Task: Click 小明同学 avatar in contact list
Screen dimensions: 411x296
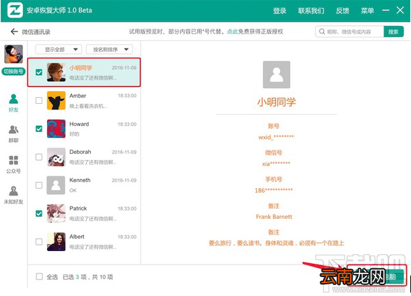Action: [x=56, y=72]
